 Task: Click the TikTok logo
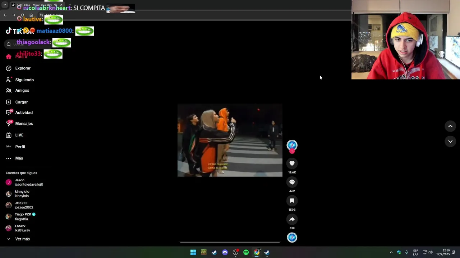(x=19, y=31)
